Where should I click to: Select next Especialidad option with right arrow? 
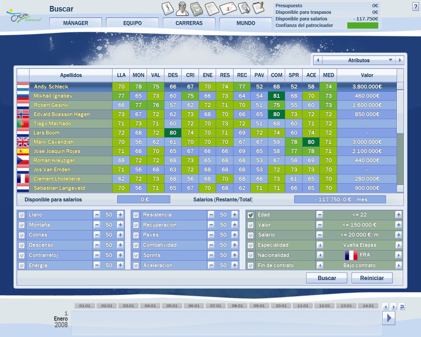[x=399, y=245]
